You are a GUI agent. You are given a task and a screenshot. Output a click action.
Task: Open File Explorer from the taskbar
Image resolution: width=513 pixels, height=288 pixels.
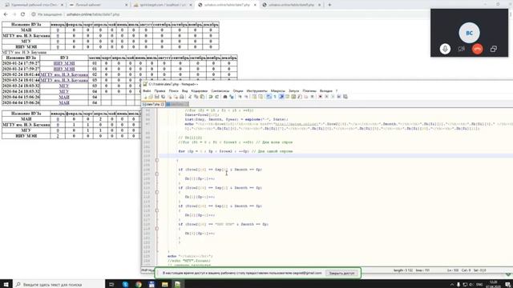tap(164, 285)
